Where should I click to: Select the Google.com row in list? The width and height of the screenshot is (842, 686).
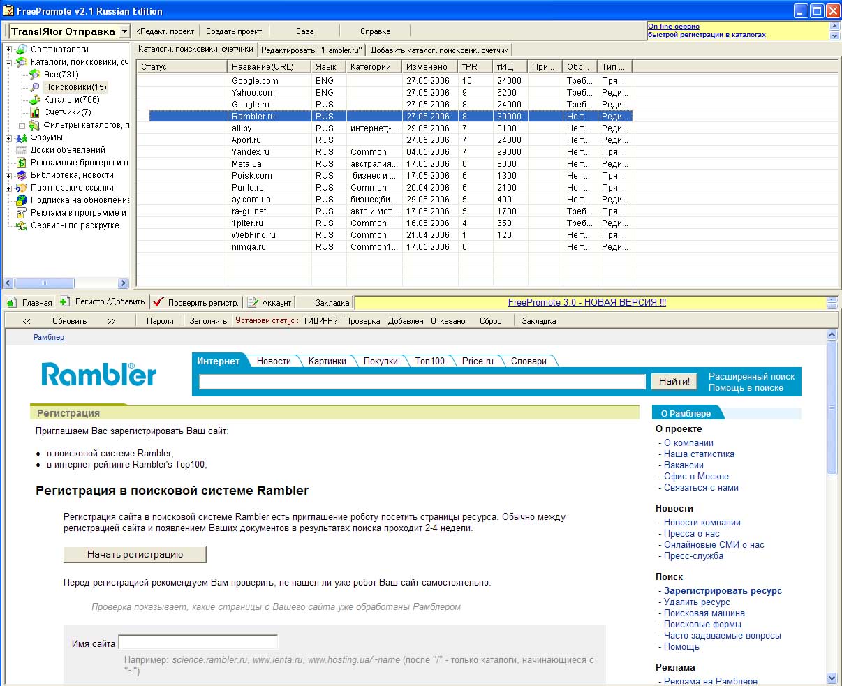384,81
